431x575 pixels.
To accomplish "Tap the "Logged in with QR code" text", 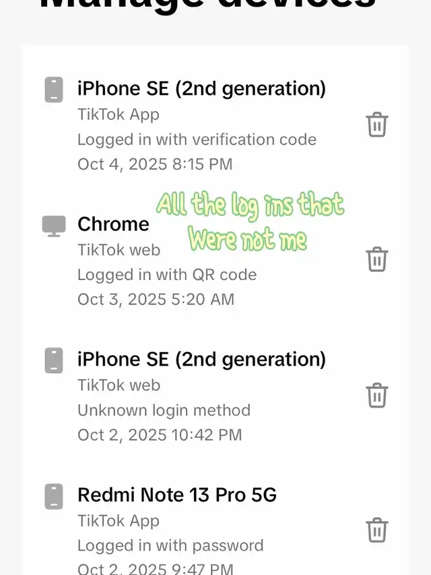I will pyautogui.click(x=167, y=275).
